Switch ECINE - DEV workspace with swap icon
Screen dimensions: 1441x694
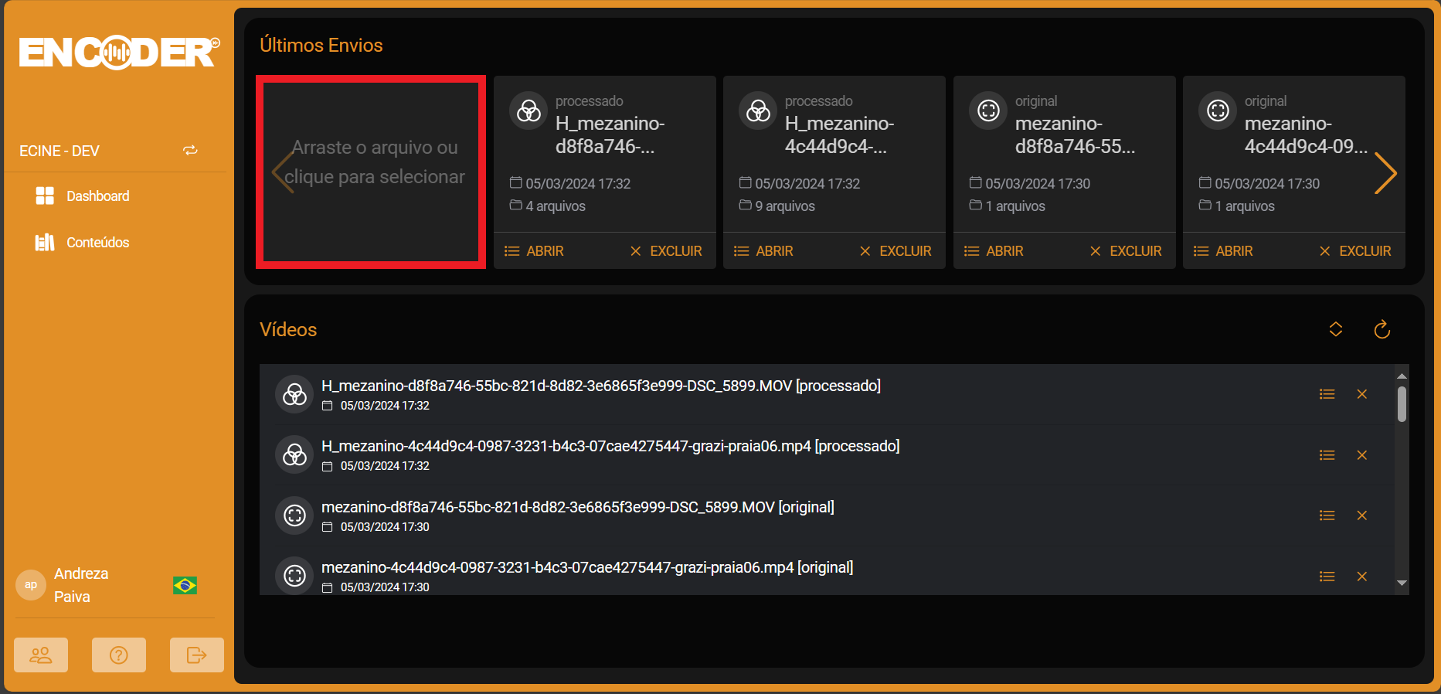pos(190,151)
